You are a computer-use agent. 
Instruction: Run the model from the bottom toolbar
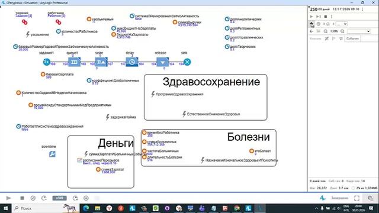[x=9, y=198]
